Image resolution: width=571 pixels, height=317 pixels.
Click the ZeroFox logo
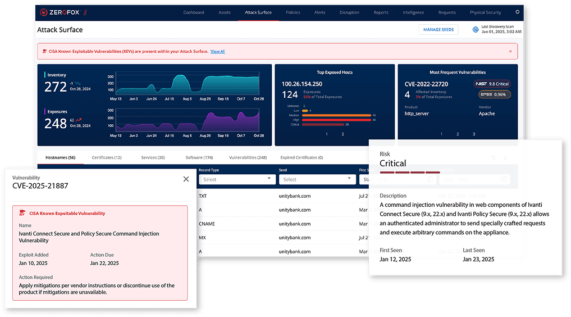(63, 12)
